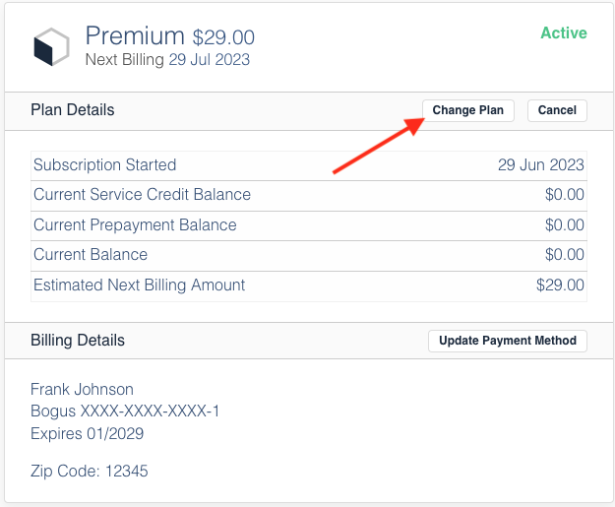Click Next Billing 29 Jul 2023 text
This screenshot has height=507, width=615.
pyautogui.click(x=167, y=60)
